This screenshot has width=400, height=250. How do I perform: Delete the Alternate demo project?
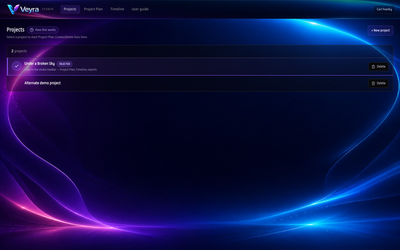pos(378,83)
